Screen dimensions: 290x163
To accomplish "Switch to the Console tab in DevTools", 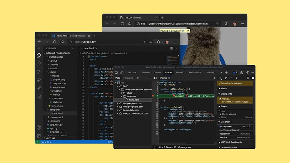I will [x=157, y=73].
